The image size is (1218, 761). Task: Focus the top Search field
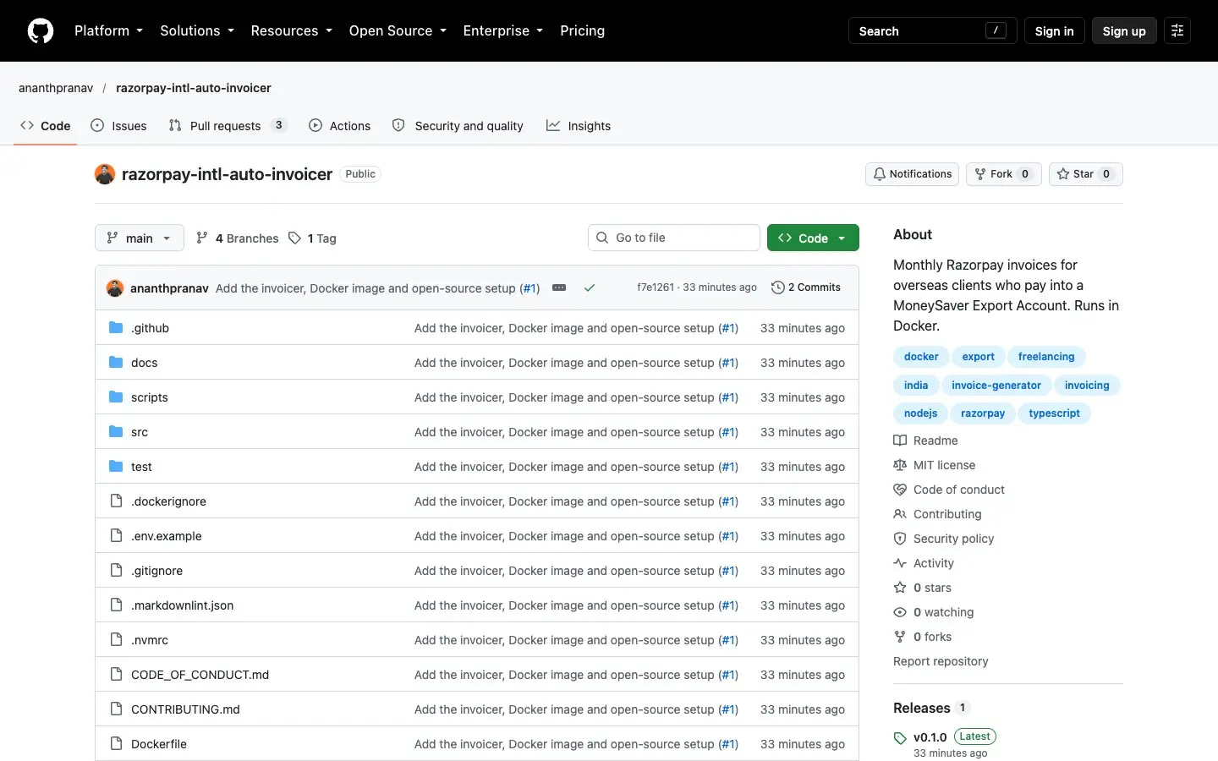(932, 30)
